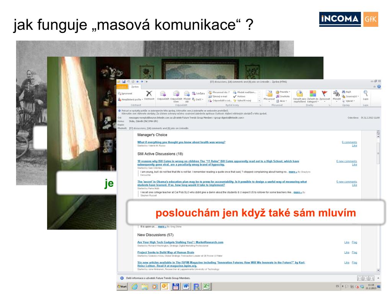Click the Odpovědět reply icon
Screen dimensions: 392x294
click(163, 94)
